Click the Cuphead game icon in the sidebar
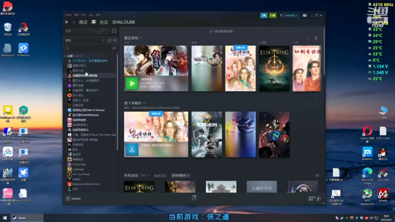This screenshot has width=395, height=222. point(70,169)
